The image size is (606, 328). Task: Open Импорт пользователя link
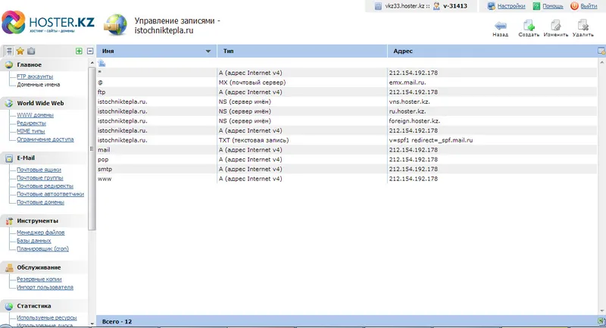tap(45, 287)
